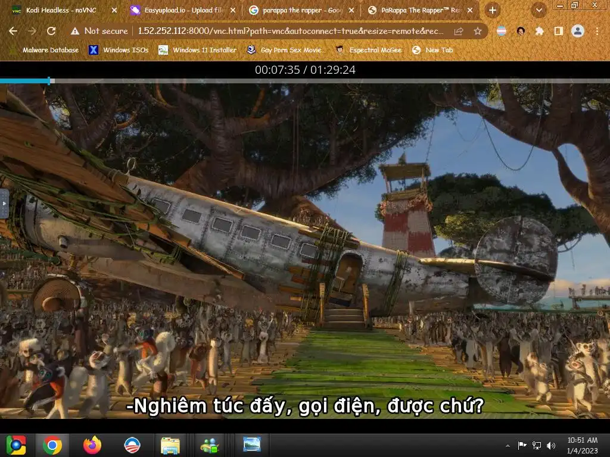Focus the address bar URL

click(x=290, y=31)
